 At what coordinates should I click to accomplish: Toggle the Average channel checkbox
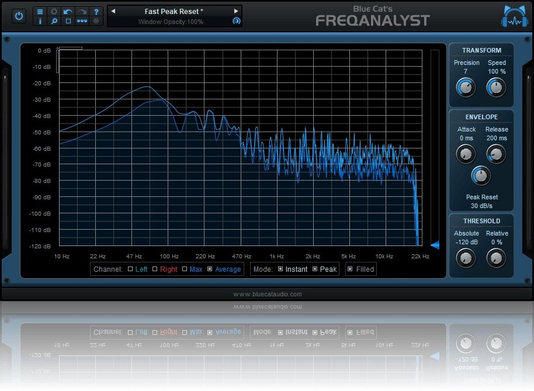coord(210,269)
